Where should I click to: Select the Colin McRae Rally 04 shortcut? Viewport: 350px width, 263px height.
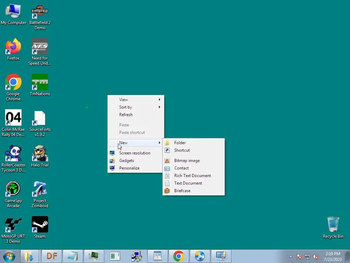[x=13, y=123]
